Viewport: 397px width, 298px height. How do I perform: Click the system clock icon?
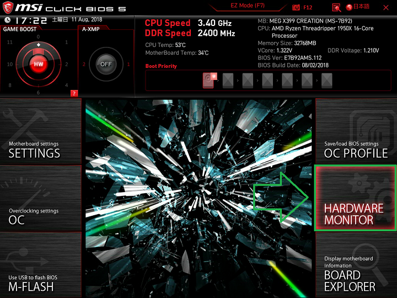tap(8, 20)
